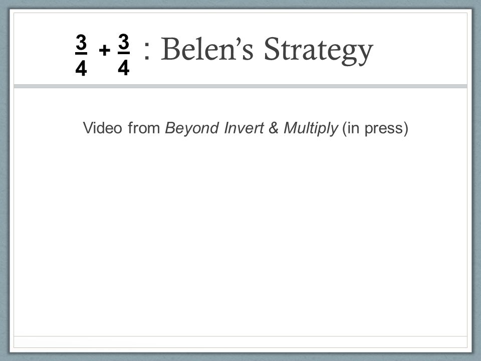Select the italic word Multiply
The height and width of the screenshot is (361, 481).
coord(311,128)
